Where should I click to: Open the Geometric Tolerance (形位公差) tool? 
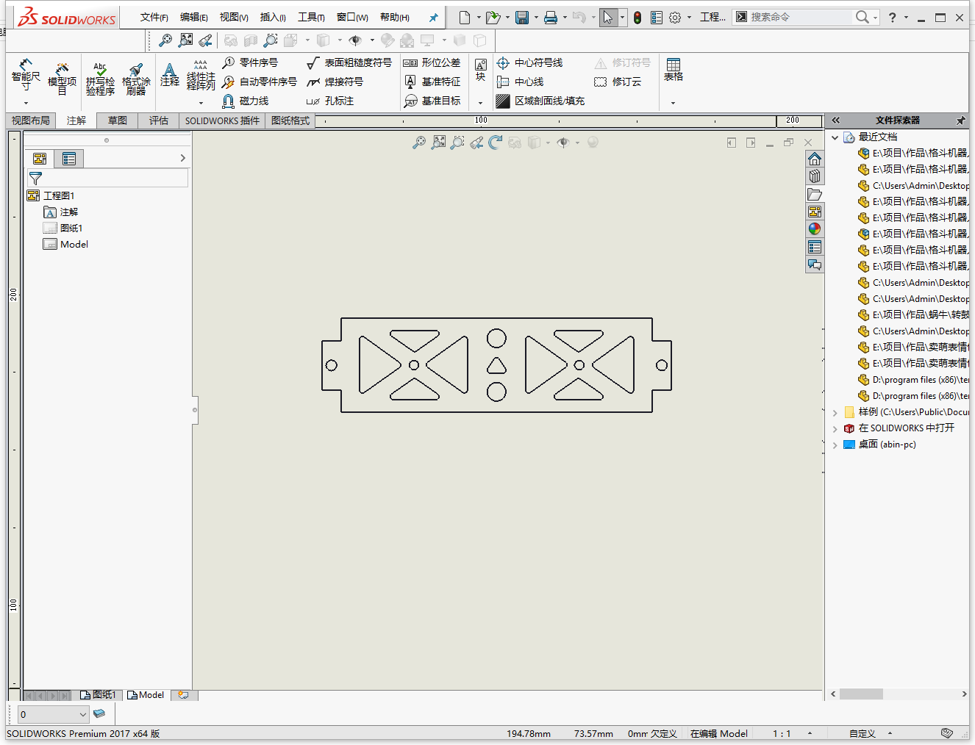coord(432,63)
